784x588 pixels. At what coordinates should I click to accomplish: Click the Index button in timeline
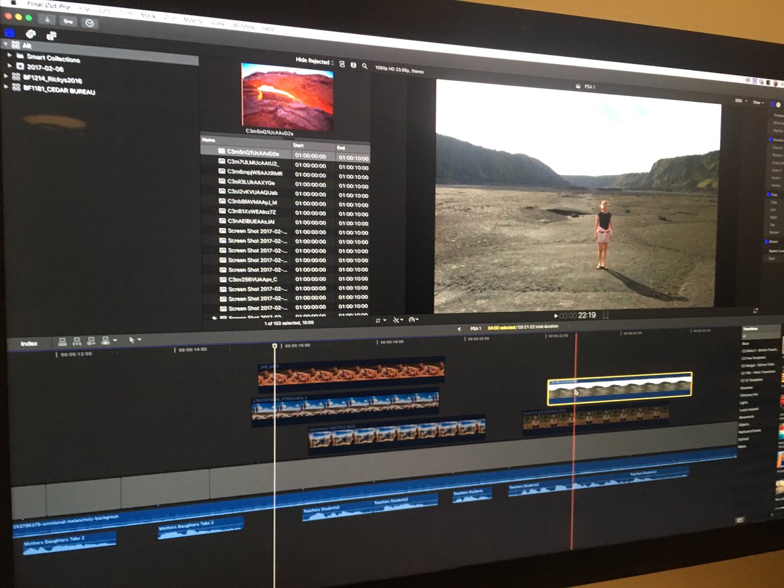click(x=30, y=343)
